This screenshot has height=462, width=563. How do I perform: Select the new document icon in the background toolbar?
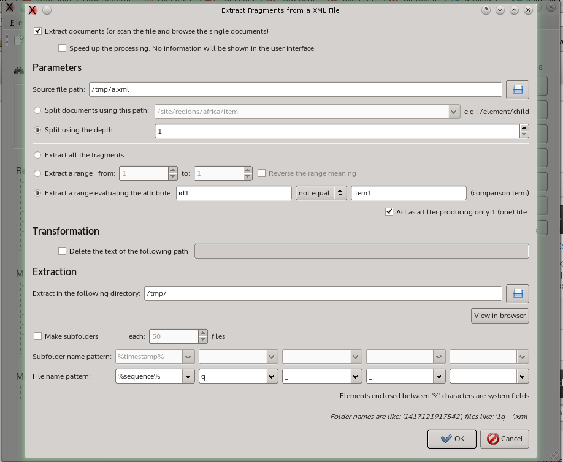tap(19, 40)
